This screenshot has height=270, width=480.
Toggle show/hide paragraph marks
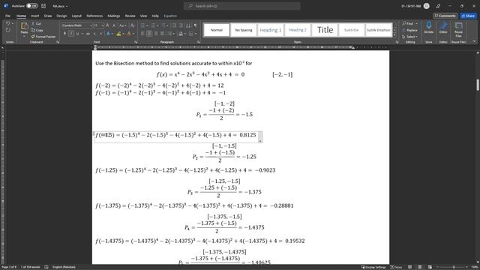tap(196, 25)
